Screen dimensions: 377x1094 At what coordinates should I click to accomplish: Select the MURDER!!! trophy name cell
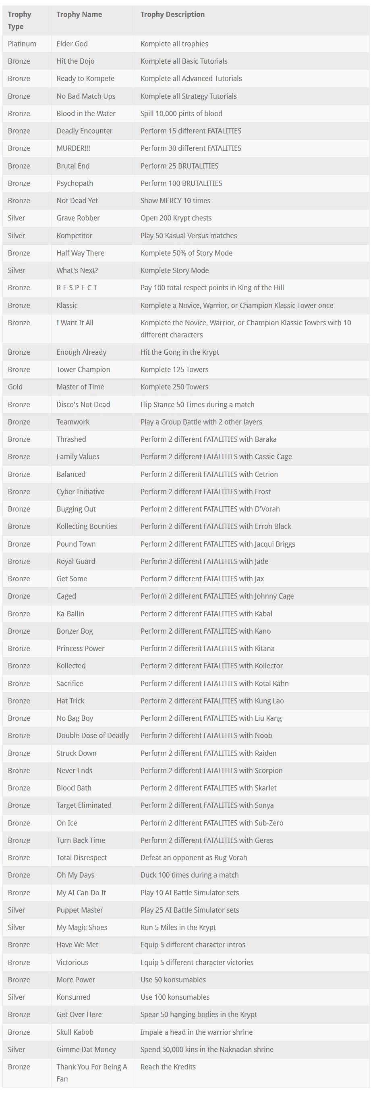[x=73, y=148]
